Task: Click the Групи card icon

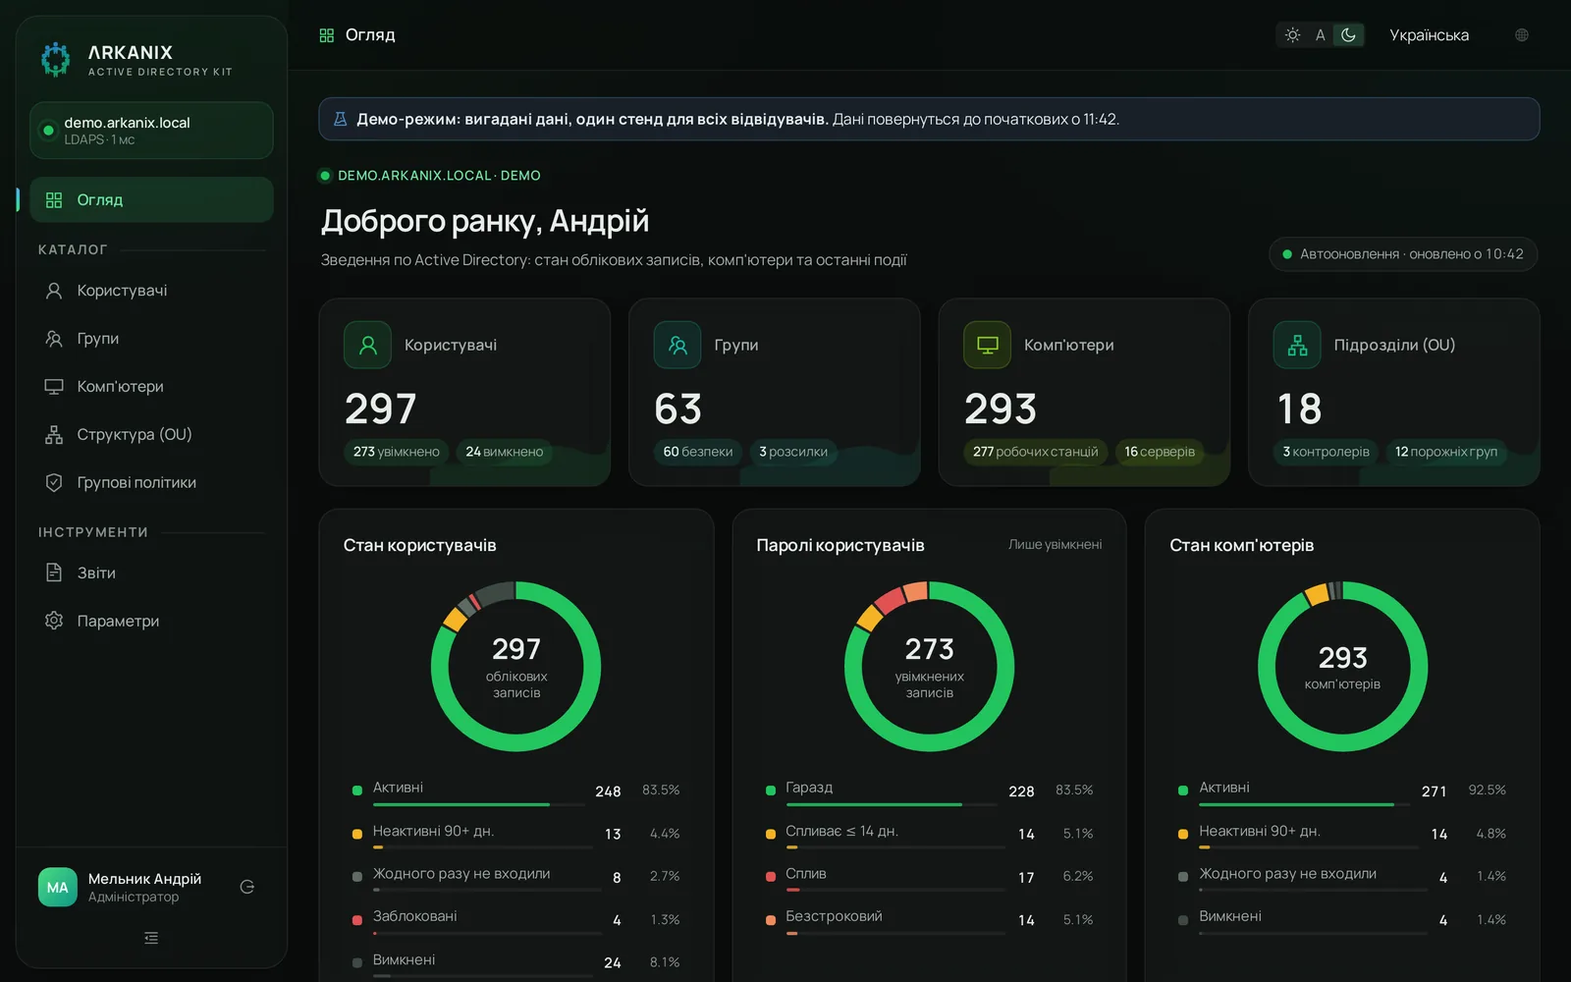Action: coord(677,345)
